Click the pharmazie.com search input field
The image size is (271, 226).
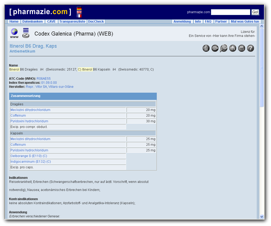[x=231, y=12]
